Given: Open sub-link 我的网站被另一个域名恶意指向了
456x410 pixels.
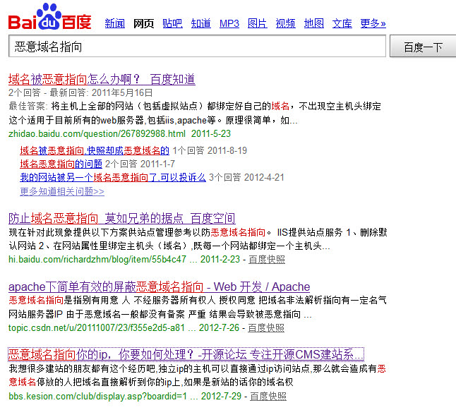Looking at the screenshot, I should tap(112, 177).
